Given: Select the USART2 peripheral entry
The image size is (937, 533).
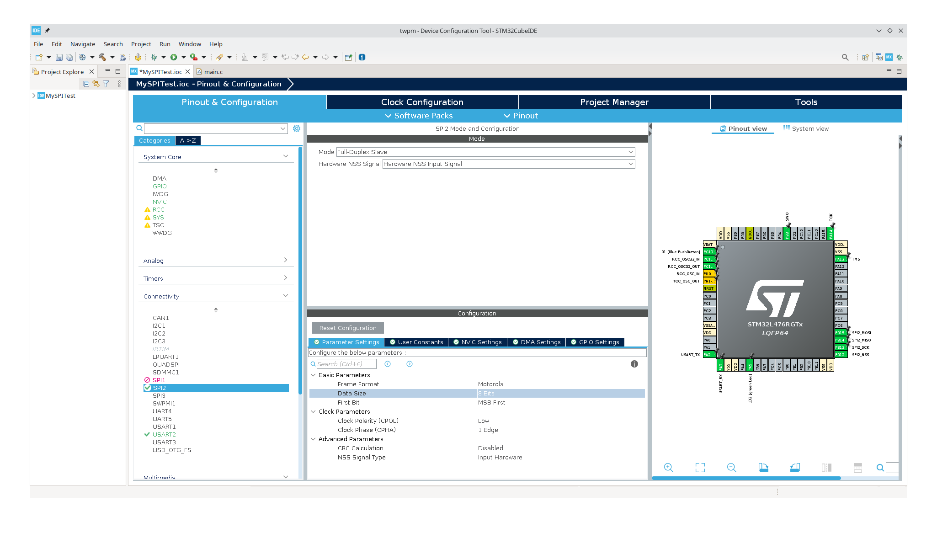Looking at the screenshot, I should [x=164, y=434].
